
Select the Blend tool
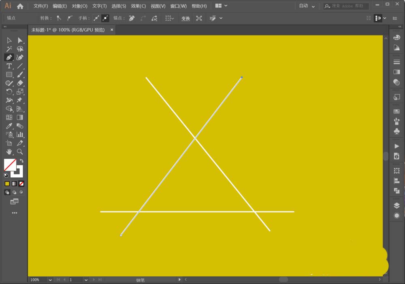pyautogui.click(x=20, y=126)
